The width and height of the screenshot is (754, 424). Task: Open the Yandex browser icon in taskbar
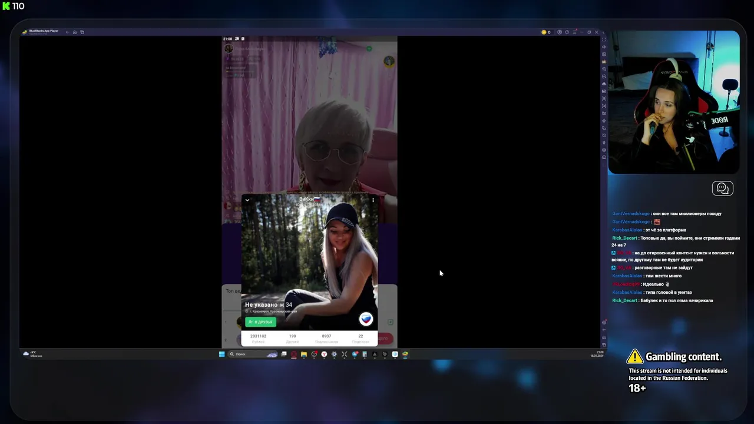tap(324, 354)
